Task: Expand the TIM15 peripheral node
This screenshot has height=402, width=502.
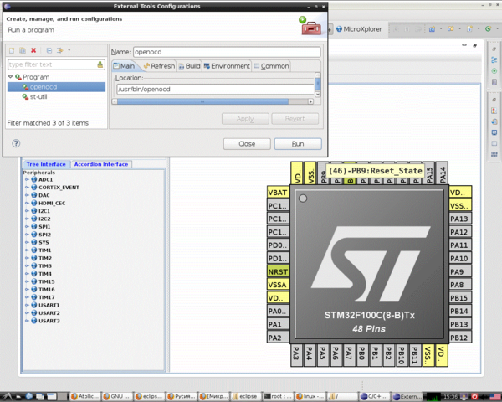Action: [x=27, y=281]
